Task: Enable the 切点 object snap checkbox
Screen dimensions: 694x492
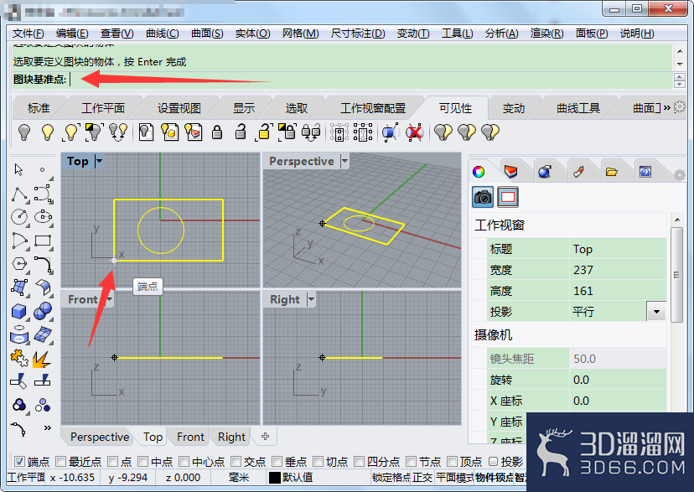Action: 319,462
